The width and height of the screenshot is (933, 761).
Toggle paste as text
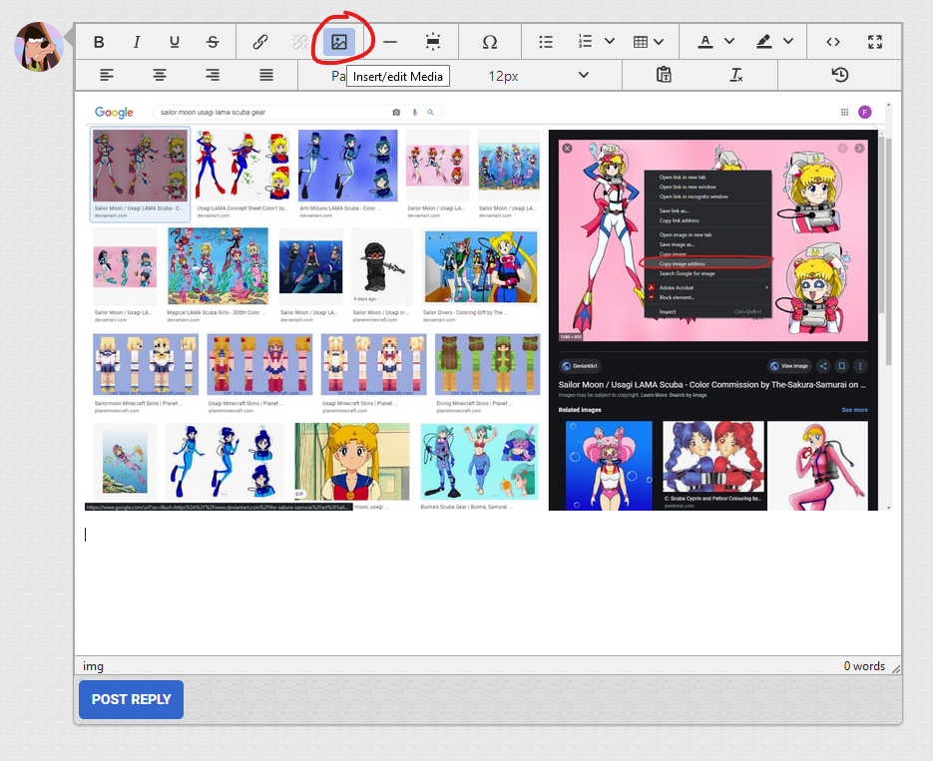[664, 75]
